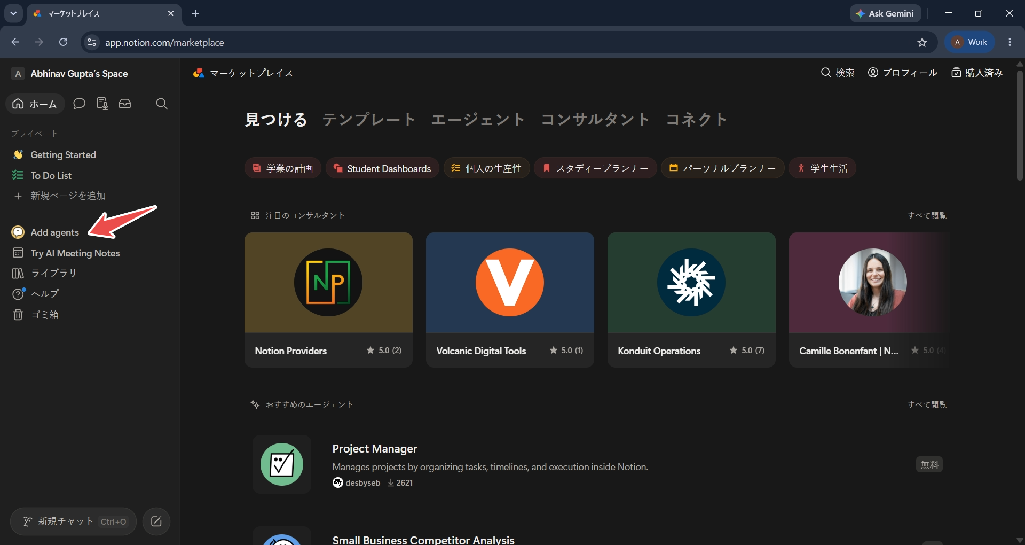Select the スタディープランナー chip
The image size is (1025, 545).
(595, 168)
